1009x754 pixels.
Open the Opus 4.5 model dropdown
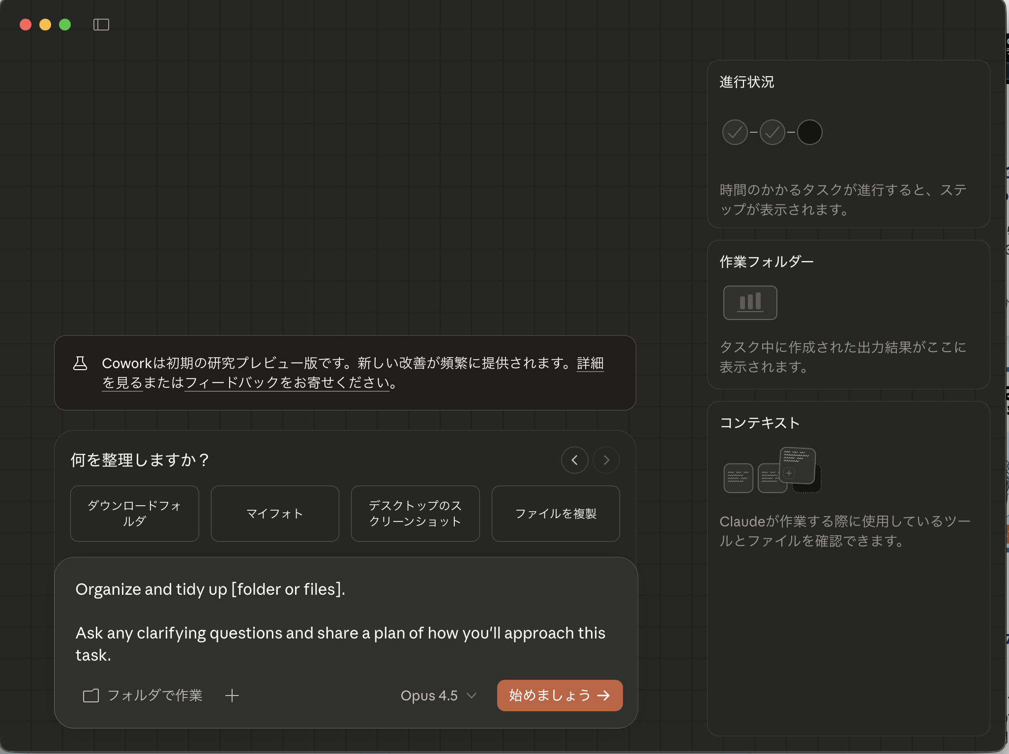click(x=437, y=695)
